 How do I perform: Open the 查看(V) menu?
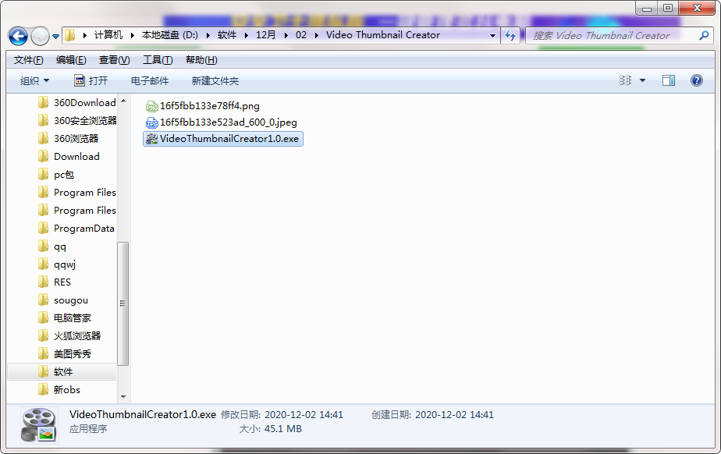tap(114, 60)
